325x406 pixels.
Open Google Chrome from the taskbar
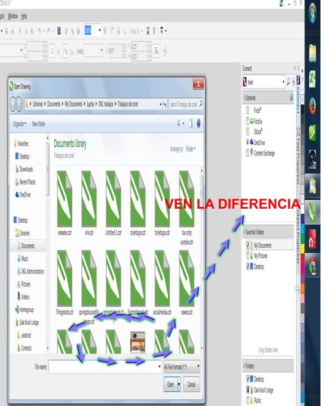coord(312,266)
